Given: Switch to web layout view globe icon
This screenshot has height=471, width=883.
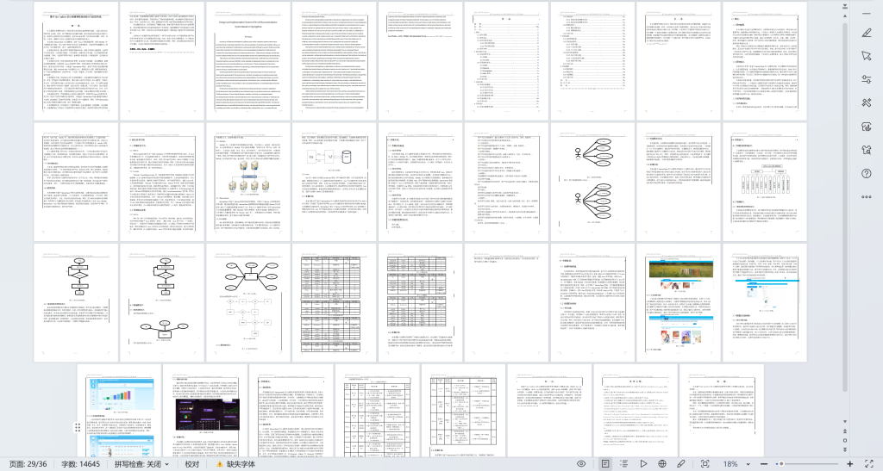Looking at the screenshot, I should point(662,464).
